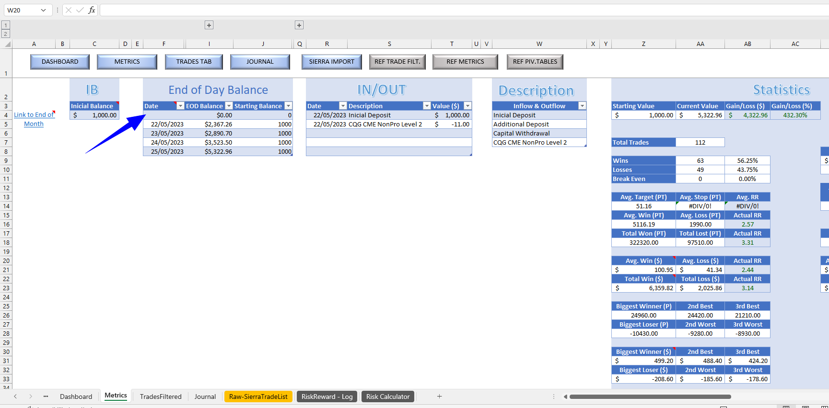Click outline level 1 button
Viewport: 829px width, 408px height.
6,25
